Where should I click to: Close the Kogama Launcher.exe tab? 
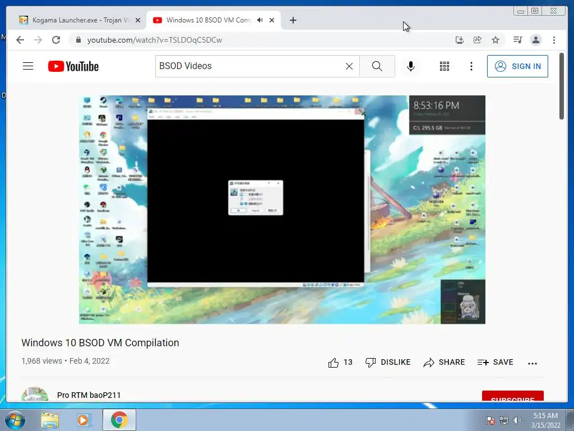[x=138, y=21]
